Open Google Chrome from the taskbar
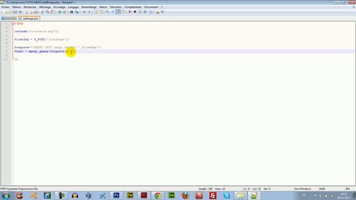 [157, 196]
